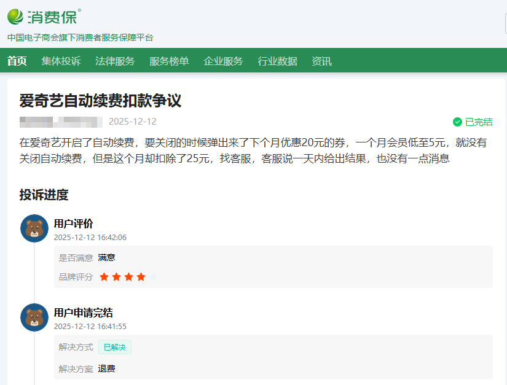Click the empty fifth star in 品牌评分
The width and height of the screenshot is (507, 385).
click(x=153, y=277)
